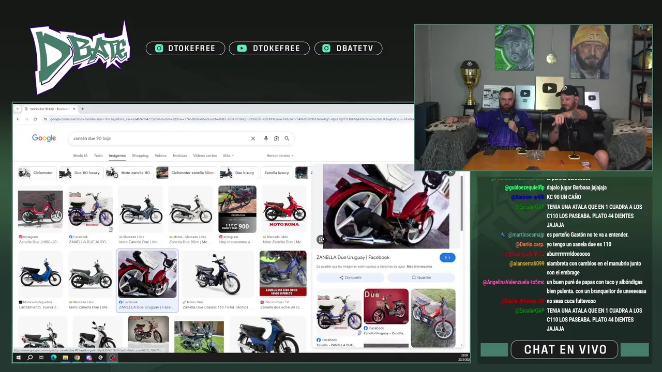662x372 pixels.
Task: Open the 'Más información' copyright link
Action: click(419, 267)
